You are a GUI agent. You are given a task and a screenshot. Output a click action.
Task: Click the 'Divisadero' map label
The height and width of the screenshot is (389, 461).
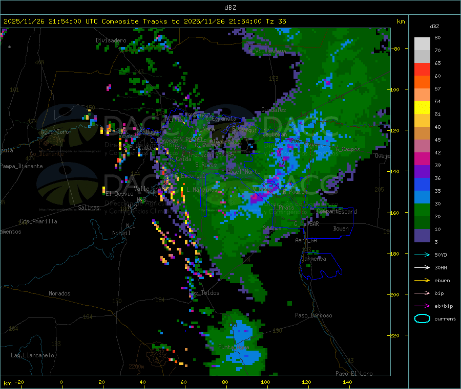[x=111, y=40]
